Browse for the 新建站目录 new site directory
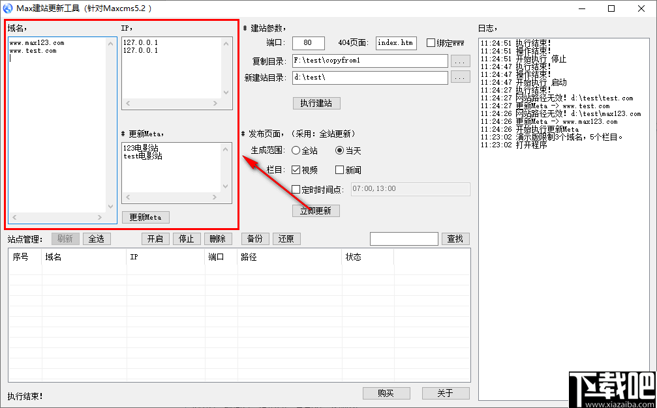This screenshot has height=408, width=657. 460,76
